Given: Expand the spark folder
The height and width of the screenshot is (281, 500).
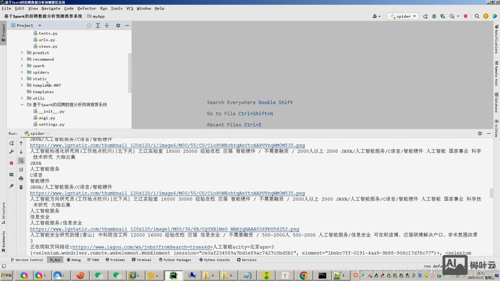Looking at the screenshot, I should 22,66.
